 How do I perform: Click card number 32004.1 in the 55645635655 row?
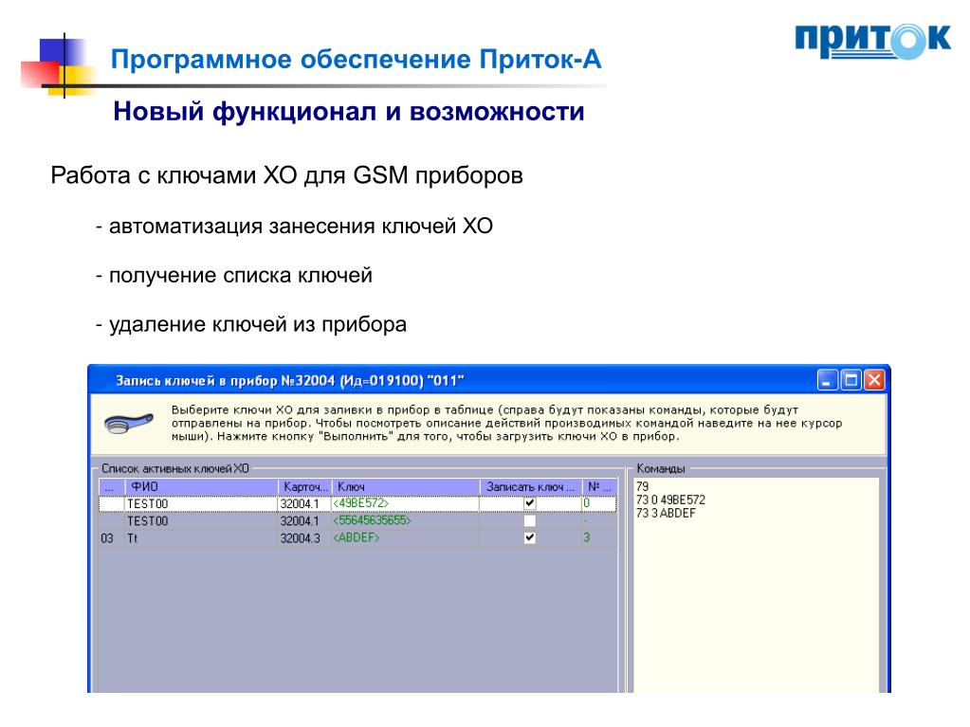point(300,521)
